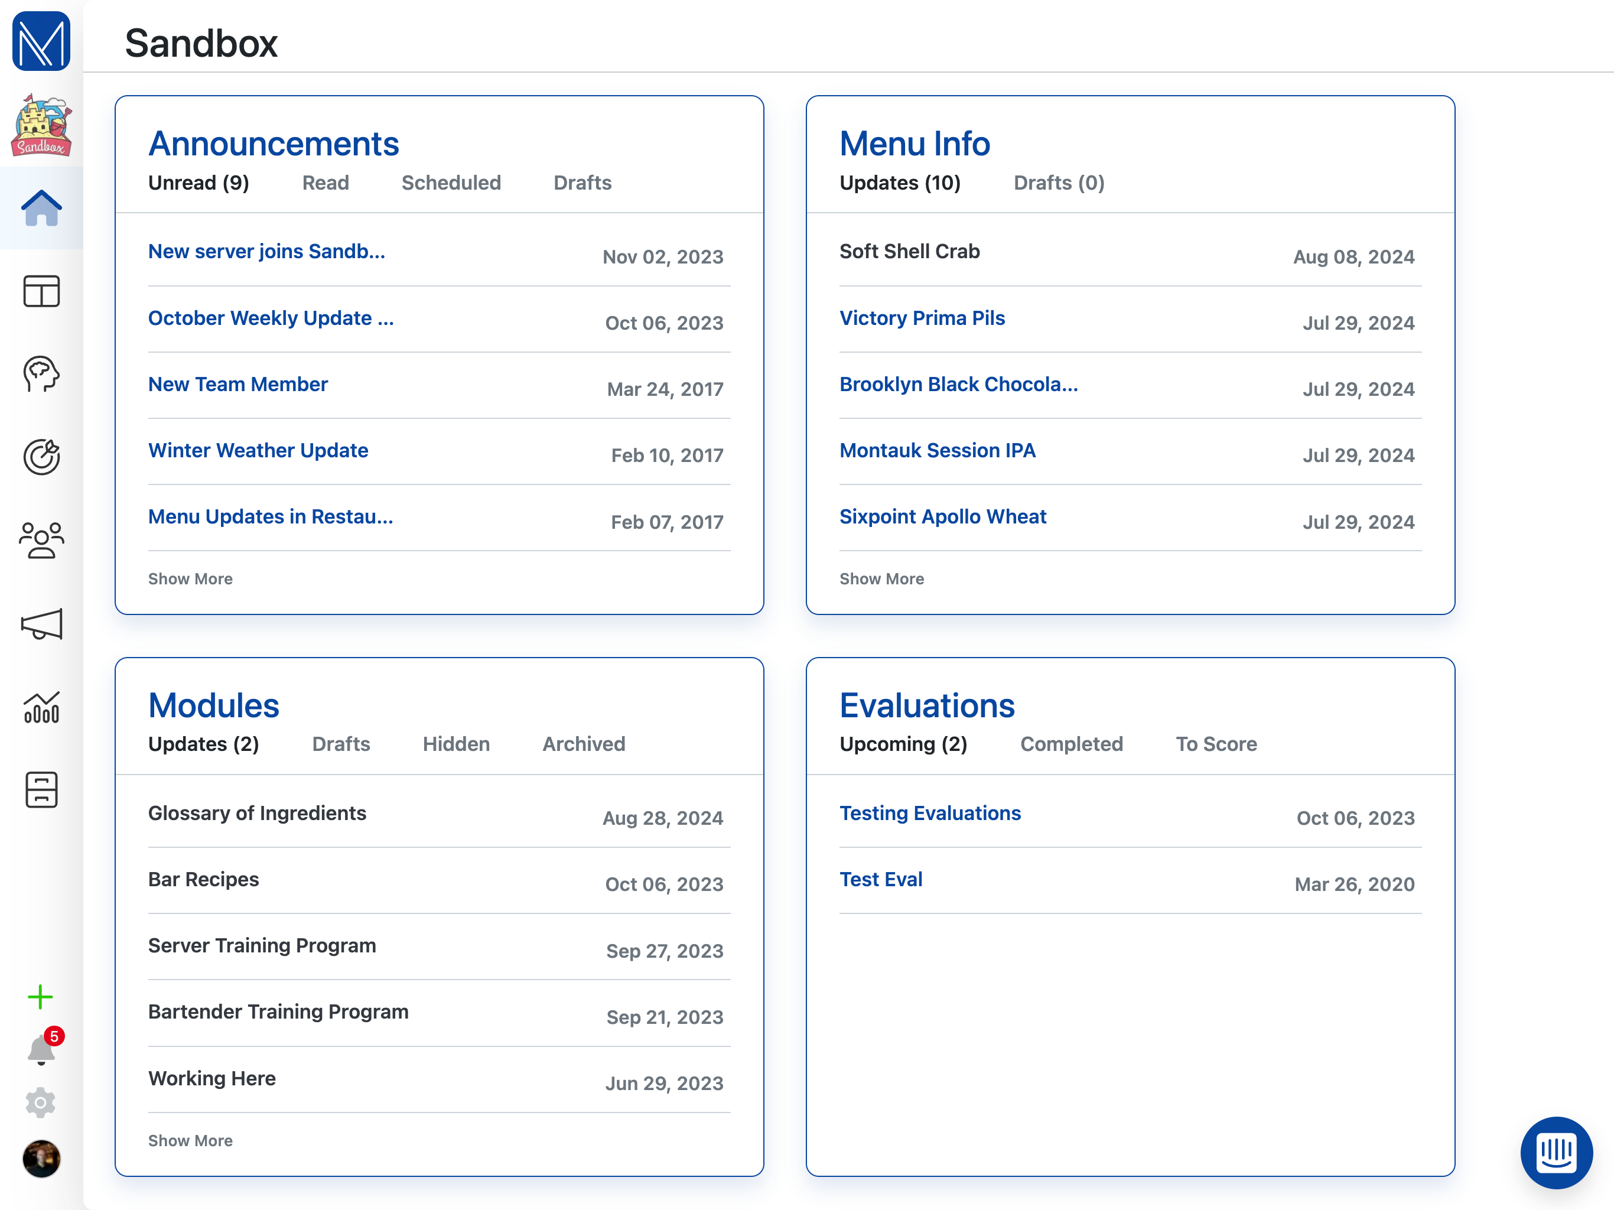Click the home icon in sidebar

(x=41, y=209)
